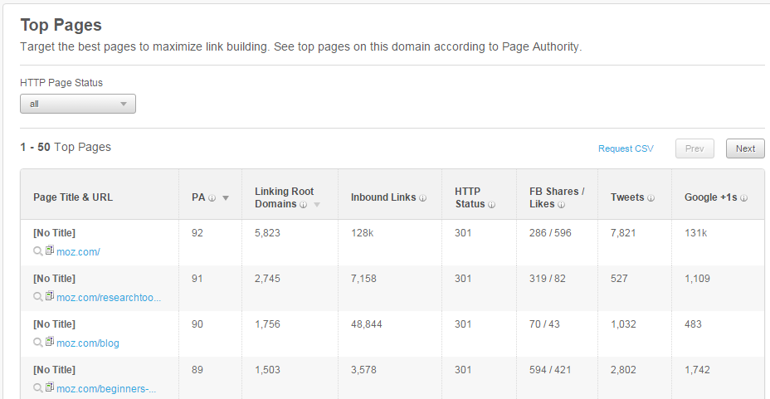The width and height of the screenshot is (770, 399).
Task: Click the magnifier icon beside moz.com/researchtoo...
Action: pyautogui.click(x=38, y=297)
